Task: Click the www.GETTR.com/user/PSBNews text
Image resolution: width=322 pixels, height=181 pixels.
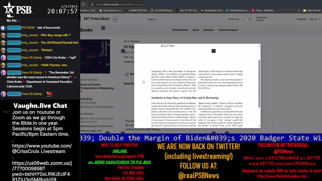Action: tap(282, 164)
